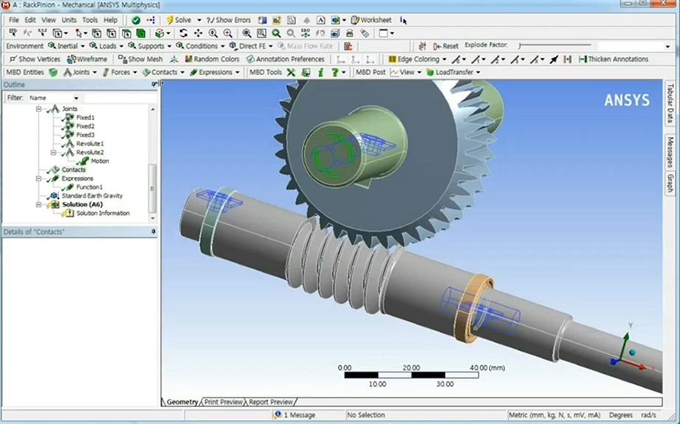Toggle Wireframe display mode
This screenshot has height=424, width=680.
[86, 59]
